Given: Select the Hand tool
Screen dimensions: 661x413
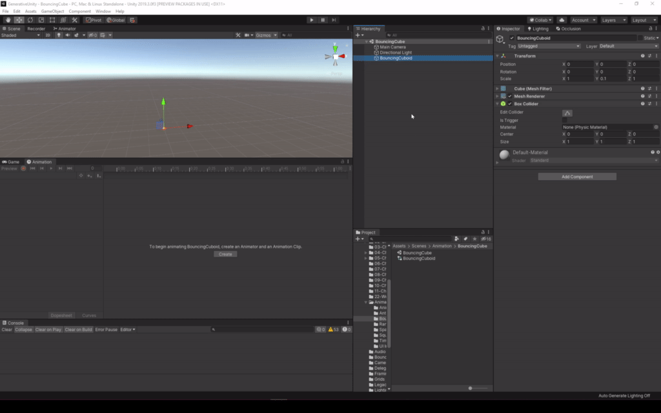Looking at the screenshot, I should click(8, 20).
